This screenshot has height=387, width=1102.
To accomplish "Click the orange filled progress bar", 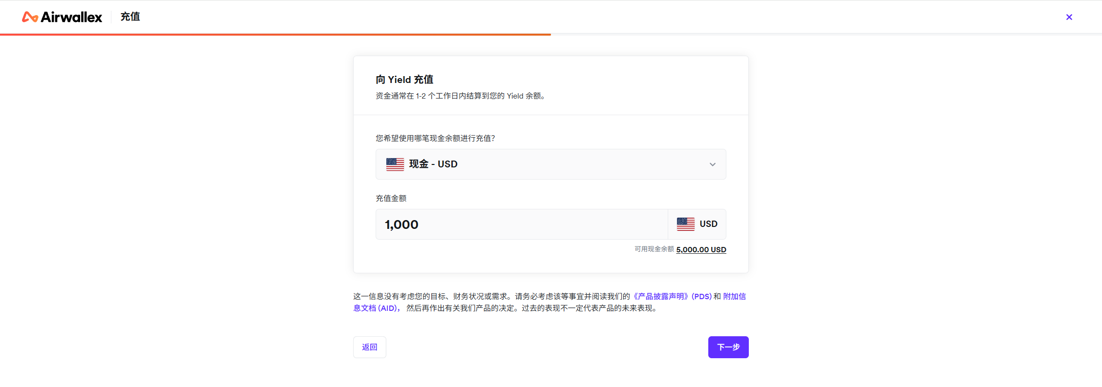I will (275, 34).
